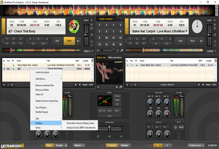219x149 pixels.
Task: Click the sampler headphone monitor icon
Action: (x=118, y=51)
